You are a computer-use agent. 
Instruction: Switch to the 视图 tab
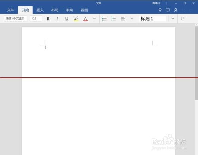click(x=84, y=10)
